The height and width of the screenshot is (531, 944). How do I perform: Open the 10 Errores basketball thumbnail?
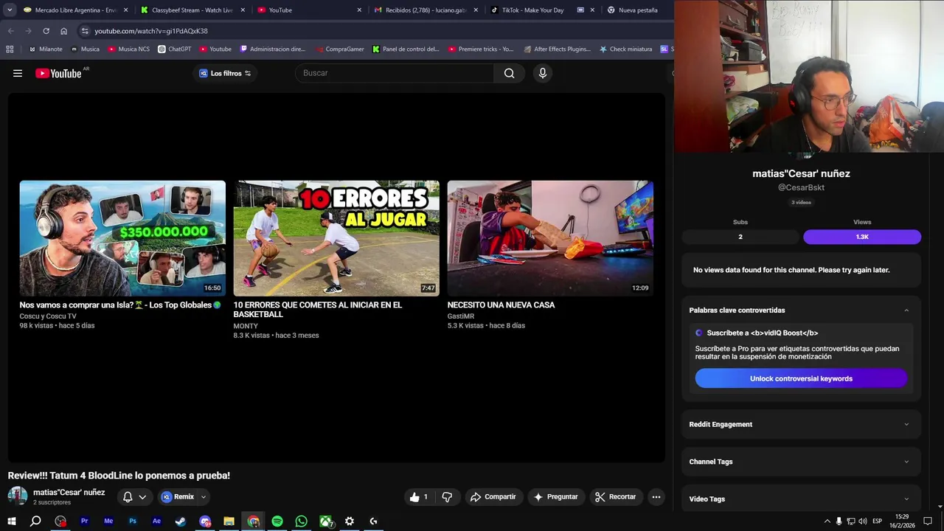pyautogui.click(x=336, y=238)
